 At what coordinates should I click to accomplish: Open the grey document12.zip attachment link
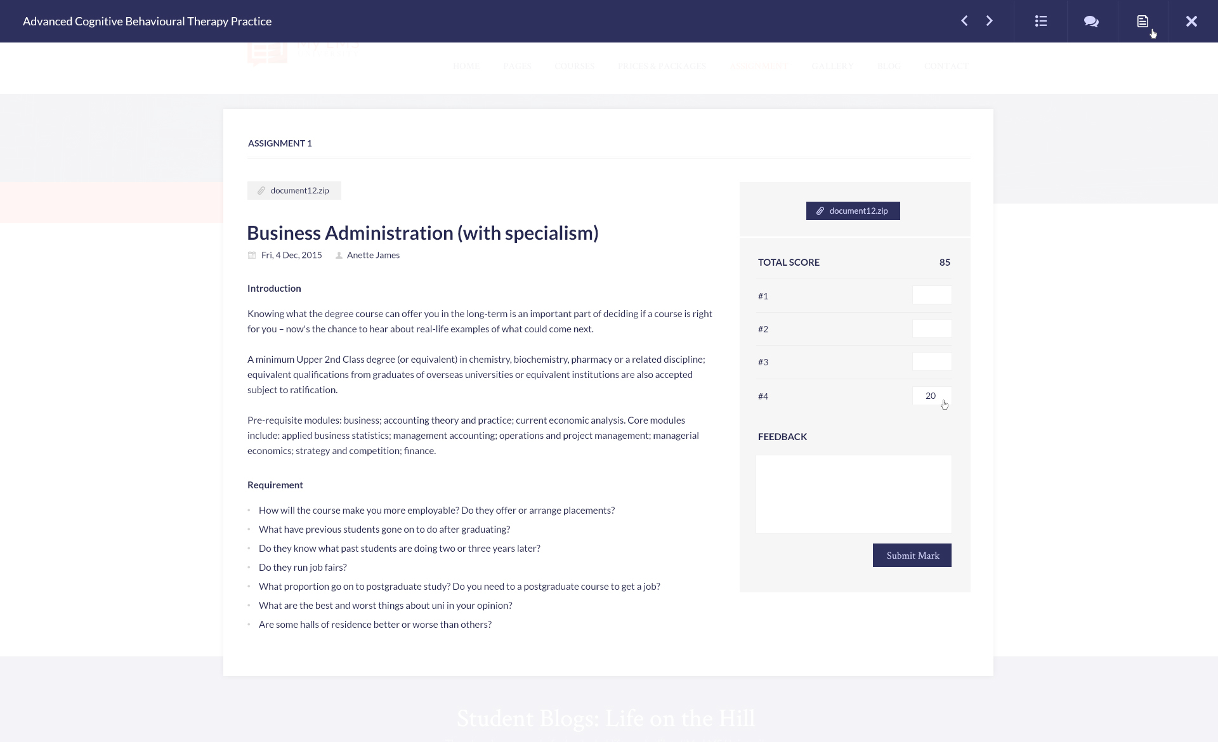pos(299,191)
